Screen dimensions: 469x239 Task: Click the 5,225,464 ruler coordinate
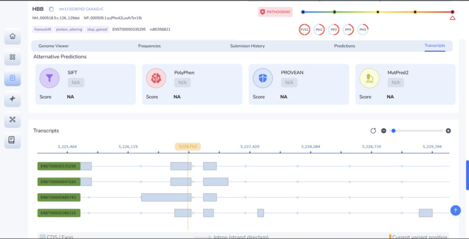click(x=67, y=147)
